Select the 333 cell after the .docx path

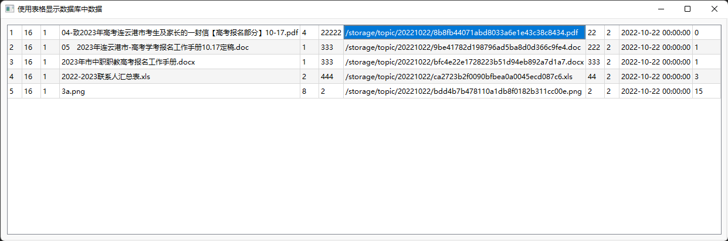(x=595, y=62)
